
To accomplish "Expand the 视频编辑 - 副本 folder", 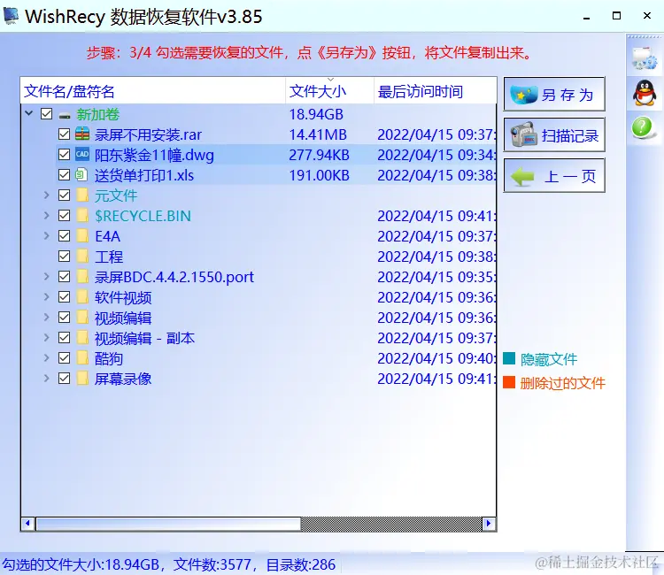I will click(47, 337).
